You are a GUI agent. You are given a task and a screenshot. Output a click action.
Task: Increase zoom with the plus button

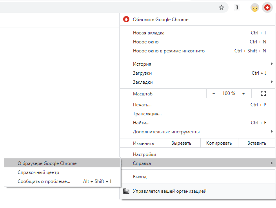tap(243, 93)
